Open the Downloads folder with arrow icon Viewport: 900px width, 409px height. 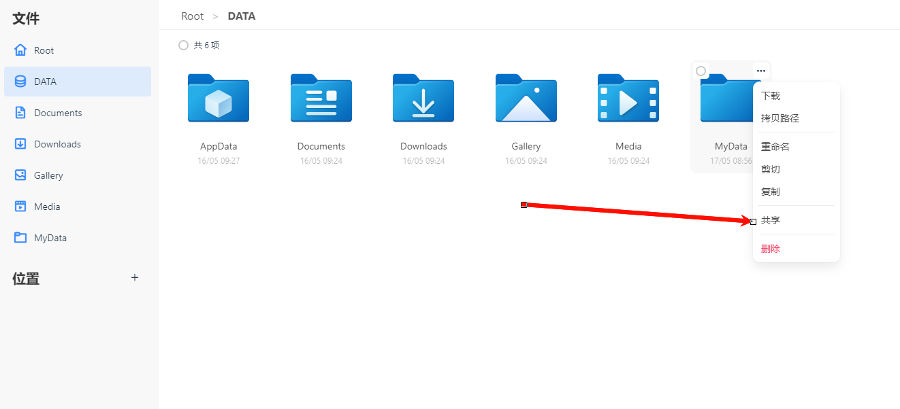(x=423, y=99)
